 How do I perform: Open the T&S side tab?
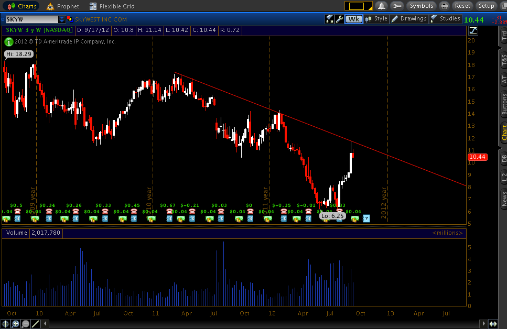point(504,60)
